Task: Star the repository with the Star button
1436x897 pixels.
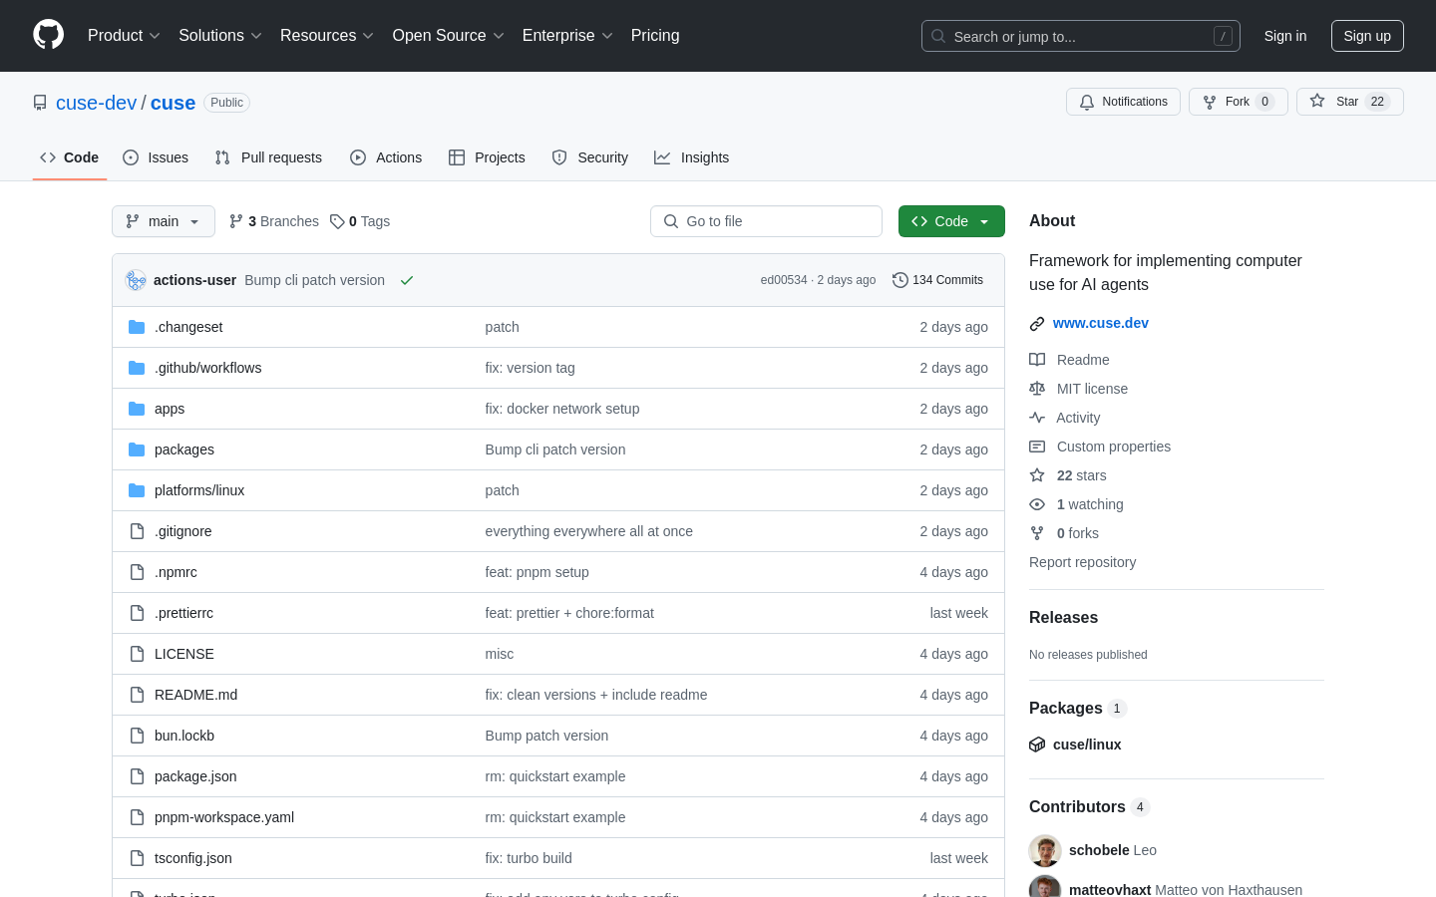Action: pyautogui.click(x=1350, y=102)
